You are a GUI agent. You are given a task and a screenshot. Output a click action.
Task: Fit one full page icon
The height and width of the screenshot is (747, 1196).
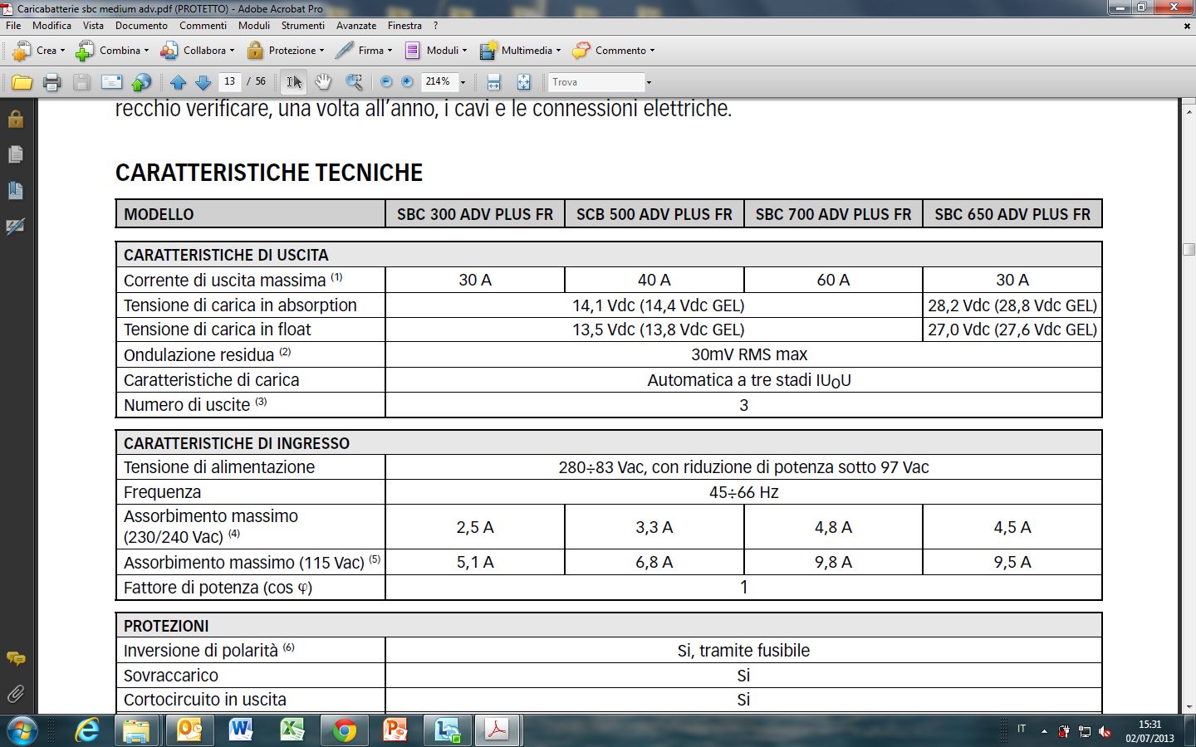(x=523, y=82)
